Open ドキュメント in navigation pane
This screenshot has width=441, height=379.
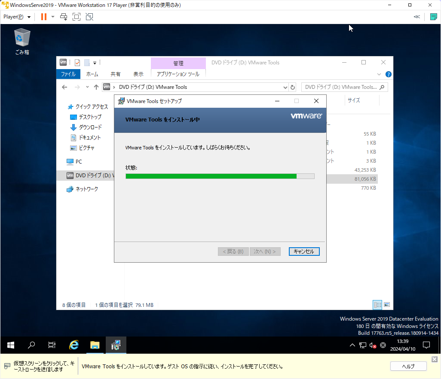click(x=85, y=138)
